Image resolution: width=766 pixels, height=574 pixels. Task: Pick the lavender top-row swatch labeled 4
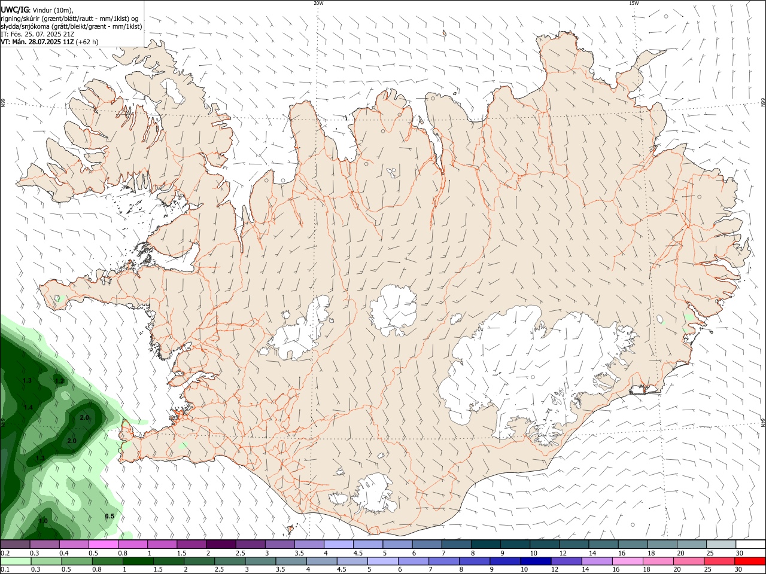pos(338,545)
